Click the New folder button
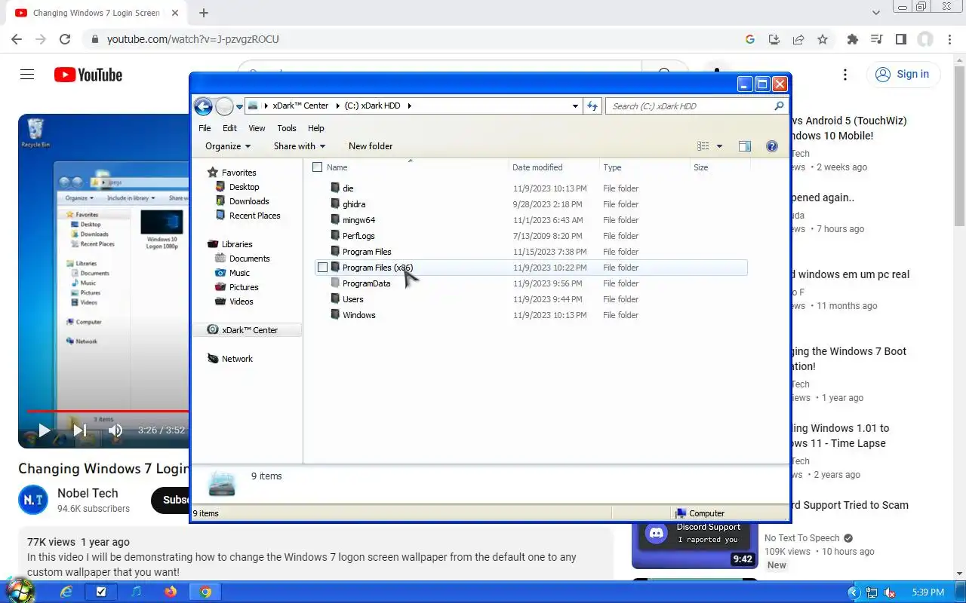The height and width of the screenshot is (603, 966). click(x=371, y=146)
